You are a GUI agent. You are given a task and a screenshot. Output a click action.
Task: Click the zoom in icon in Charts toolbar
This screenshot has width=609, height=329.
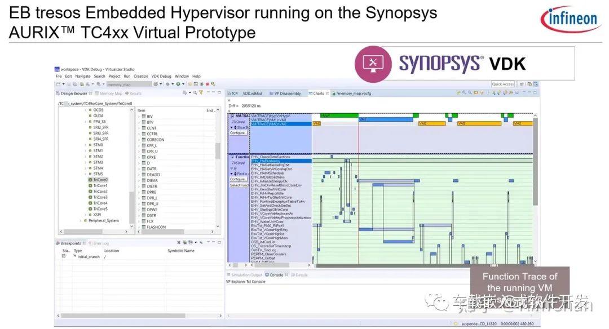(464, 93)
